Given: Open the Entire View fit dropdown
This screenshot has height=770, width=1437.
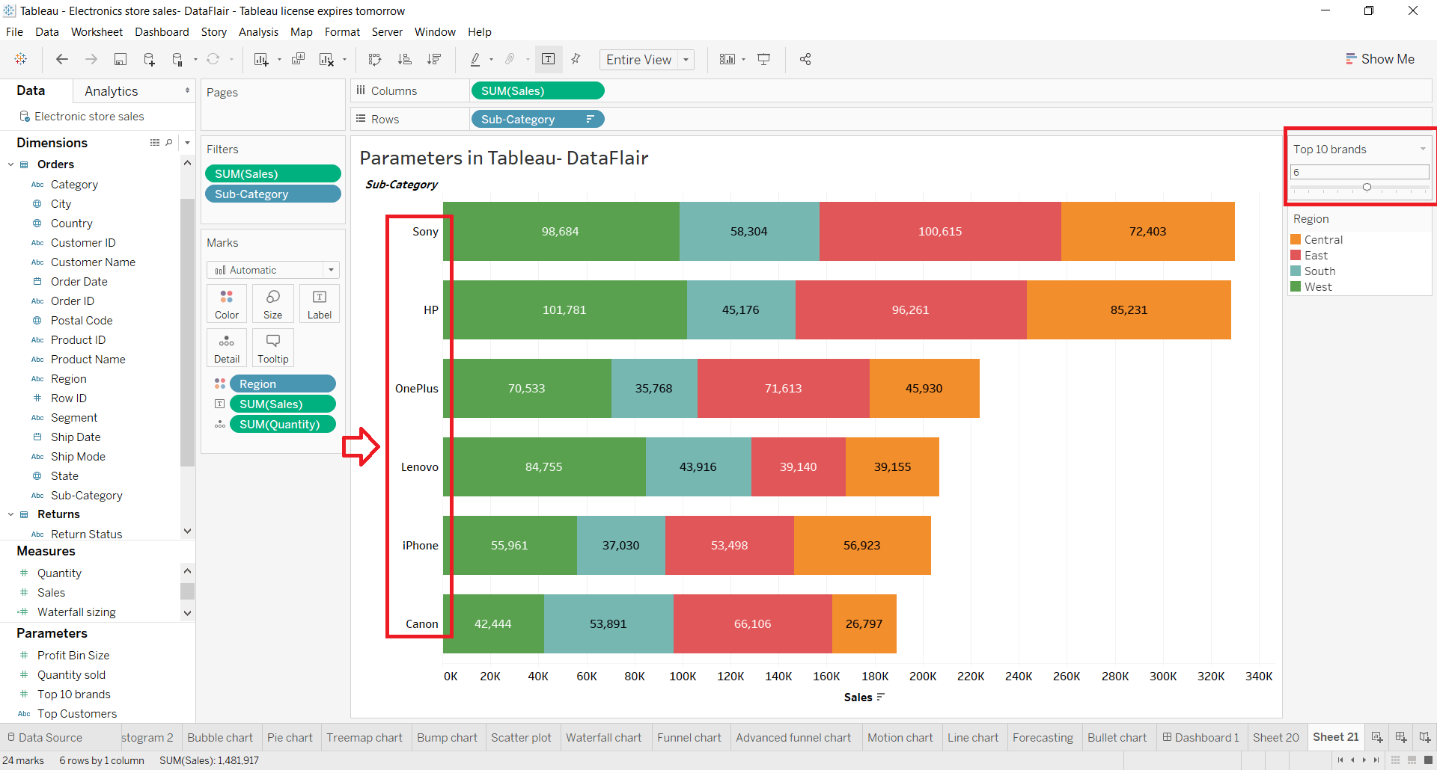Looking at the screenshot, I should pyautogui.click(x=686, y=59).
